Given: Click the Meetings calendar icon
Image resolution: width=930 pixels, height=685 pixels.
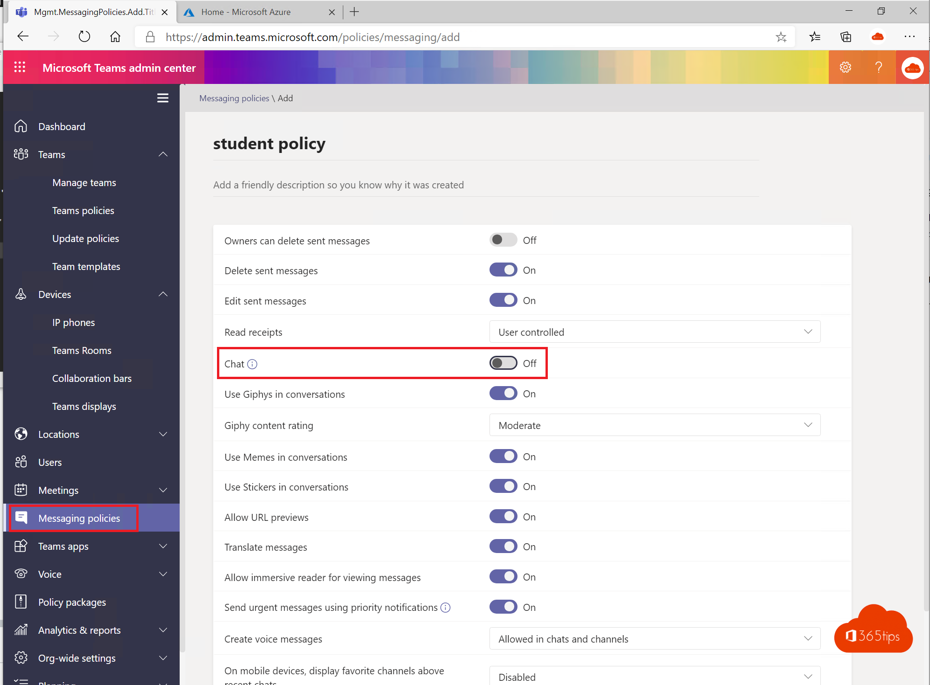Looking at the screenshot, I should coord(21,490).
